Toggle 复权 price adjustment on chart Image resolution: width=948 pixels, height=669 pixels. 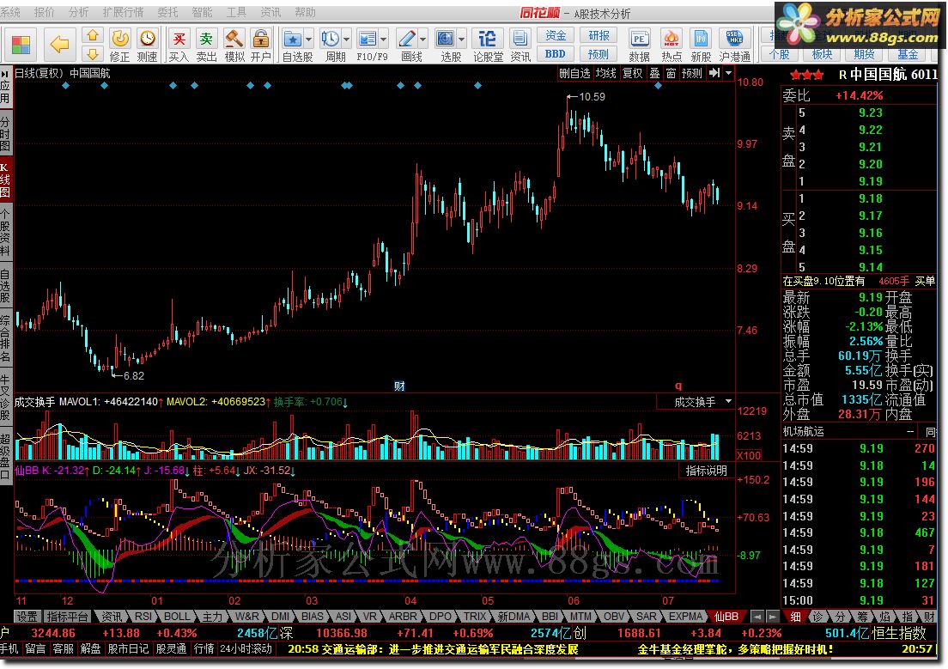click(632, 73)
